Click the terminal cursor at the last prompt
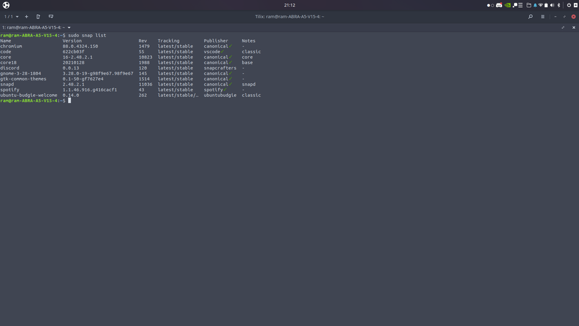The image size is (579, 326). [69, 100]
